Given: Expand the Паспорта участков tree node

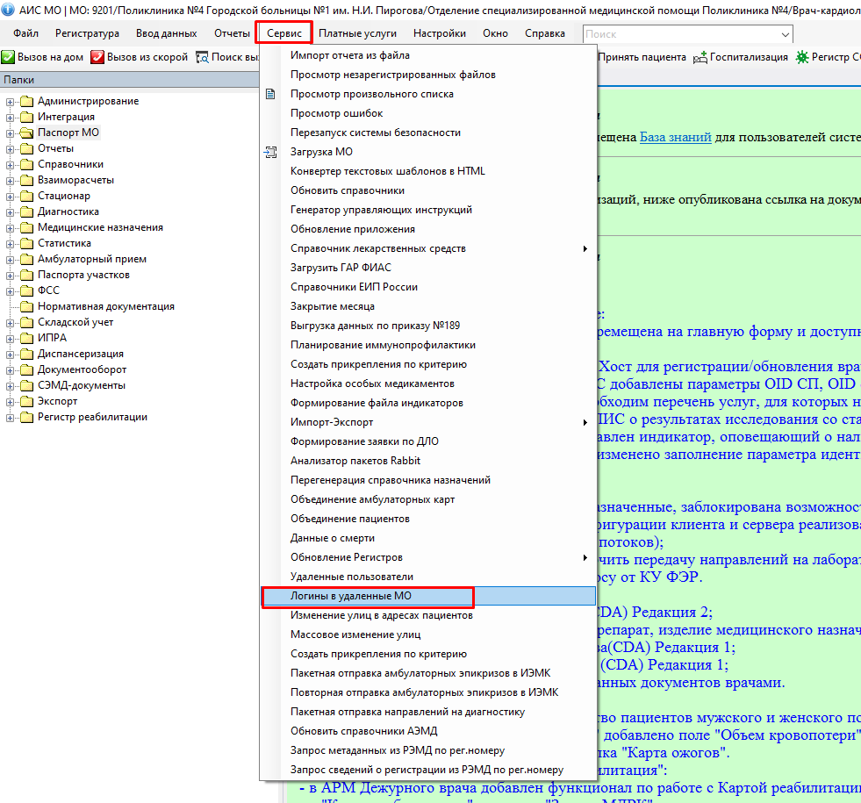Looking at the screenshot, I should pyautogui.click(x=10, y=276).
